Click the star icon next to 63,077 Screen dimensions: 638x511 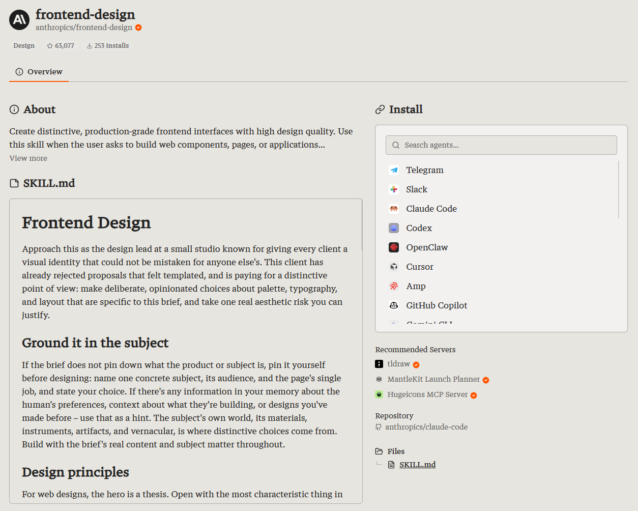point(50,46)
